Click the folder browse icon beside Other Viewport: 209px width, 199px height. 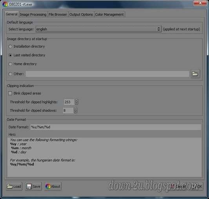coord(195,74)
